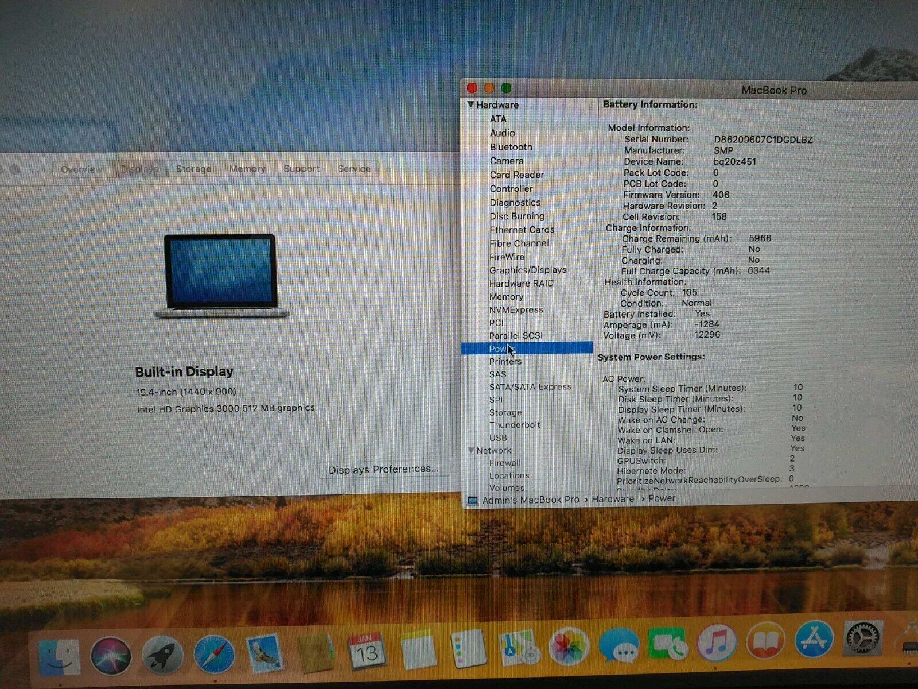
Task: Select FireWire in sidebar
Action: [507, 257]
